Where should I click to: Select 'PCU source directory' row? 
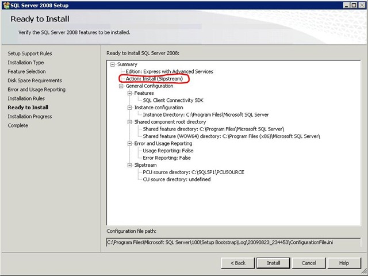click(x=193, y=172)
